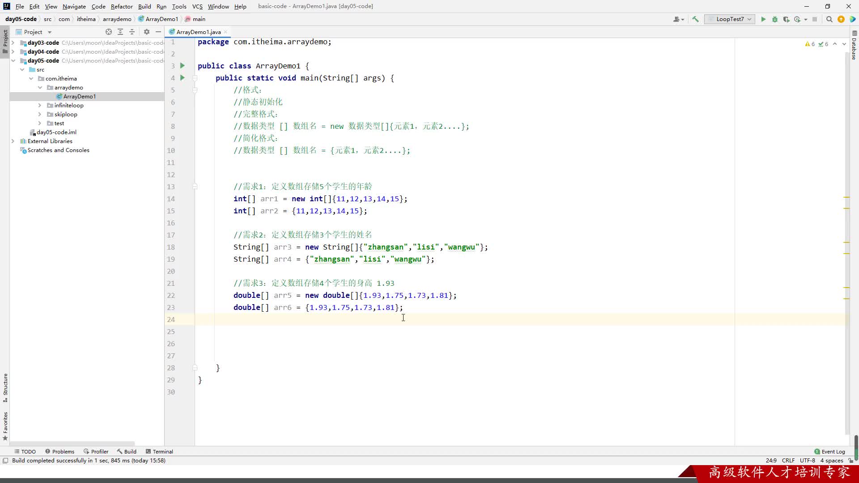Click on ArrayDemo1.java editor tab
Screen dimensions: 859x483
coord(199,31)
